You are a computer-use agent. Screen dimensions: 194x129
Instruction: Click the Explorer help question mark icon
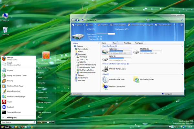click(x=181, y=25)
